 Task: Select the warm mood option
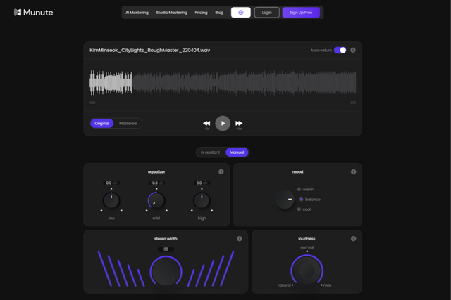299,189
